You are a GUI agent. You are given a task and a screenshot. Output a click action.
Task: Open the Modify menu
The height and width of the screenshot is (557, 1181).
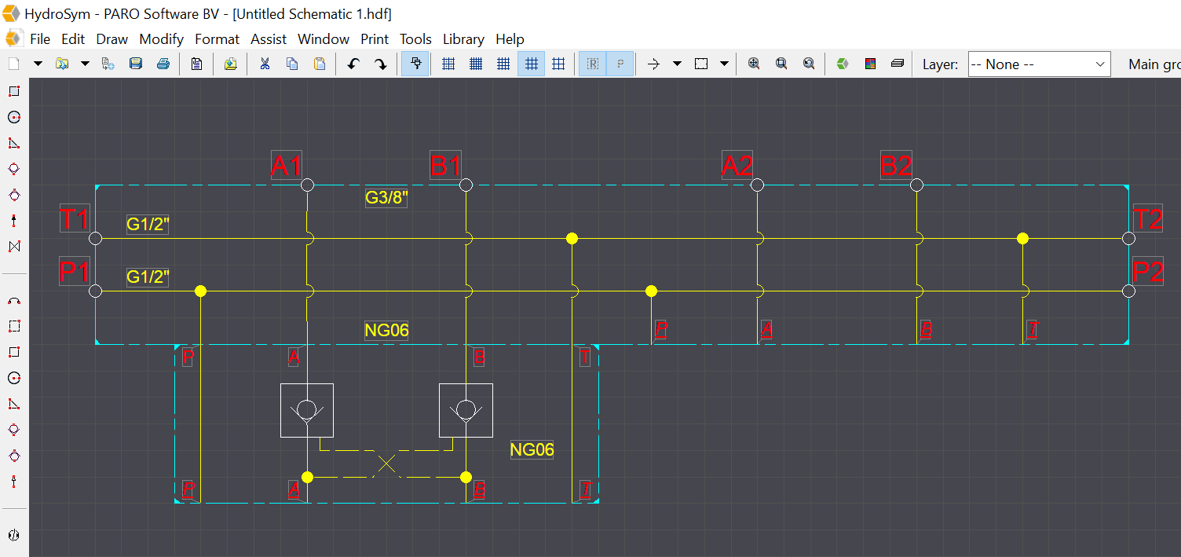(x=161, y=38)
